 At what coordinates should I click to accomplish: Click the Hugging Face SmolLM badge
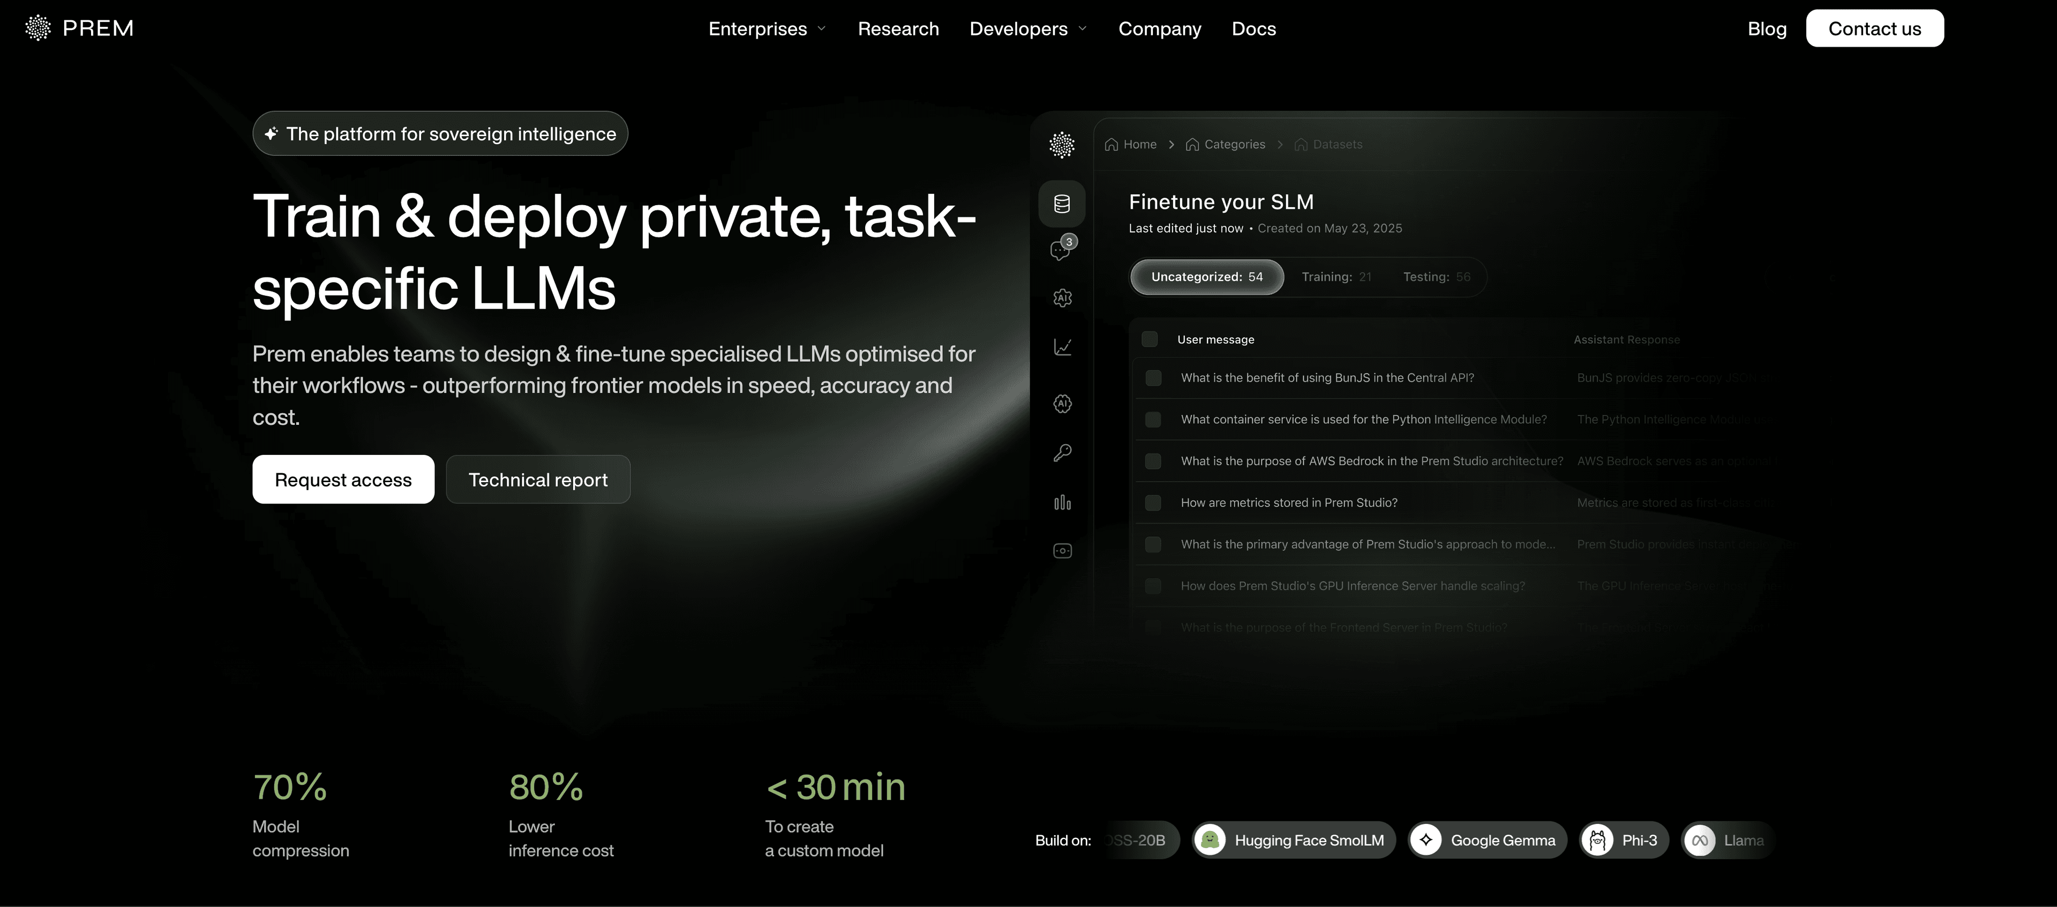click(x=1293, y=840)
